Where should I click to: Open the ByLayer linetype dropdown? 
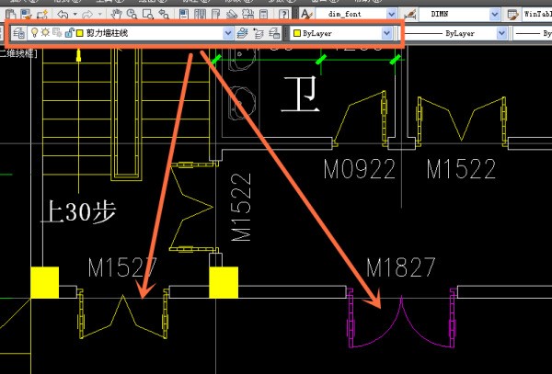(x=501, y=33)
